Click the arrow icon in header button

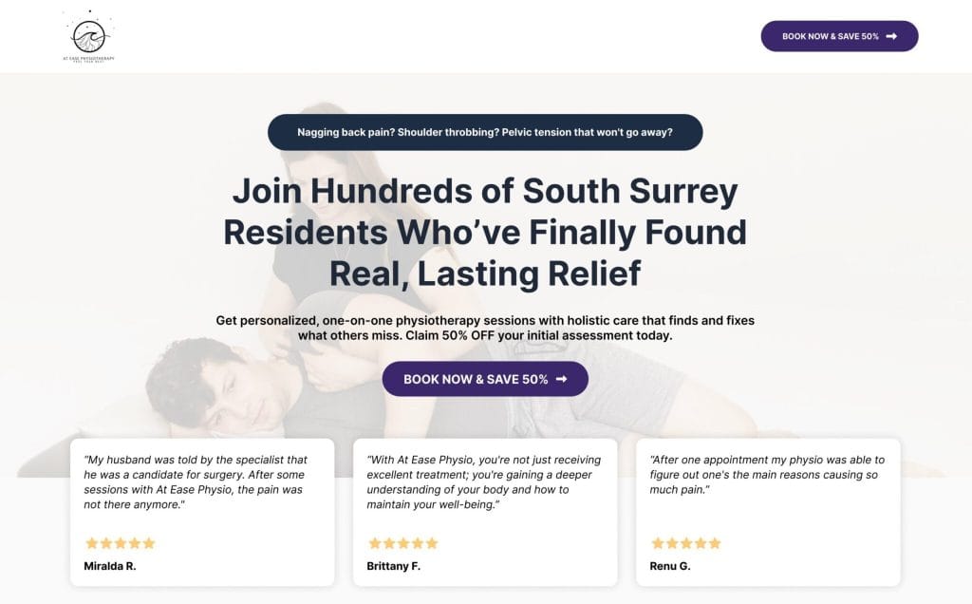891,36
